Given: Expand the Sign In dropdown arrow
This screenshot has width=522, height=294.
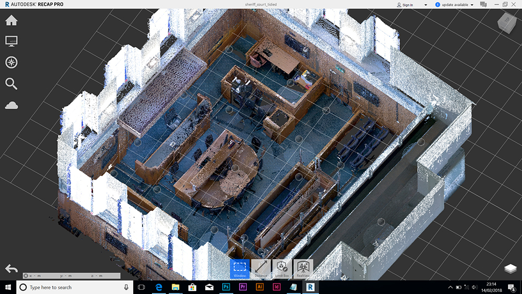Looking at the screenshot, I should 425,5.
